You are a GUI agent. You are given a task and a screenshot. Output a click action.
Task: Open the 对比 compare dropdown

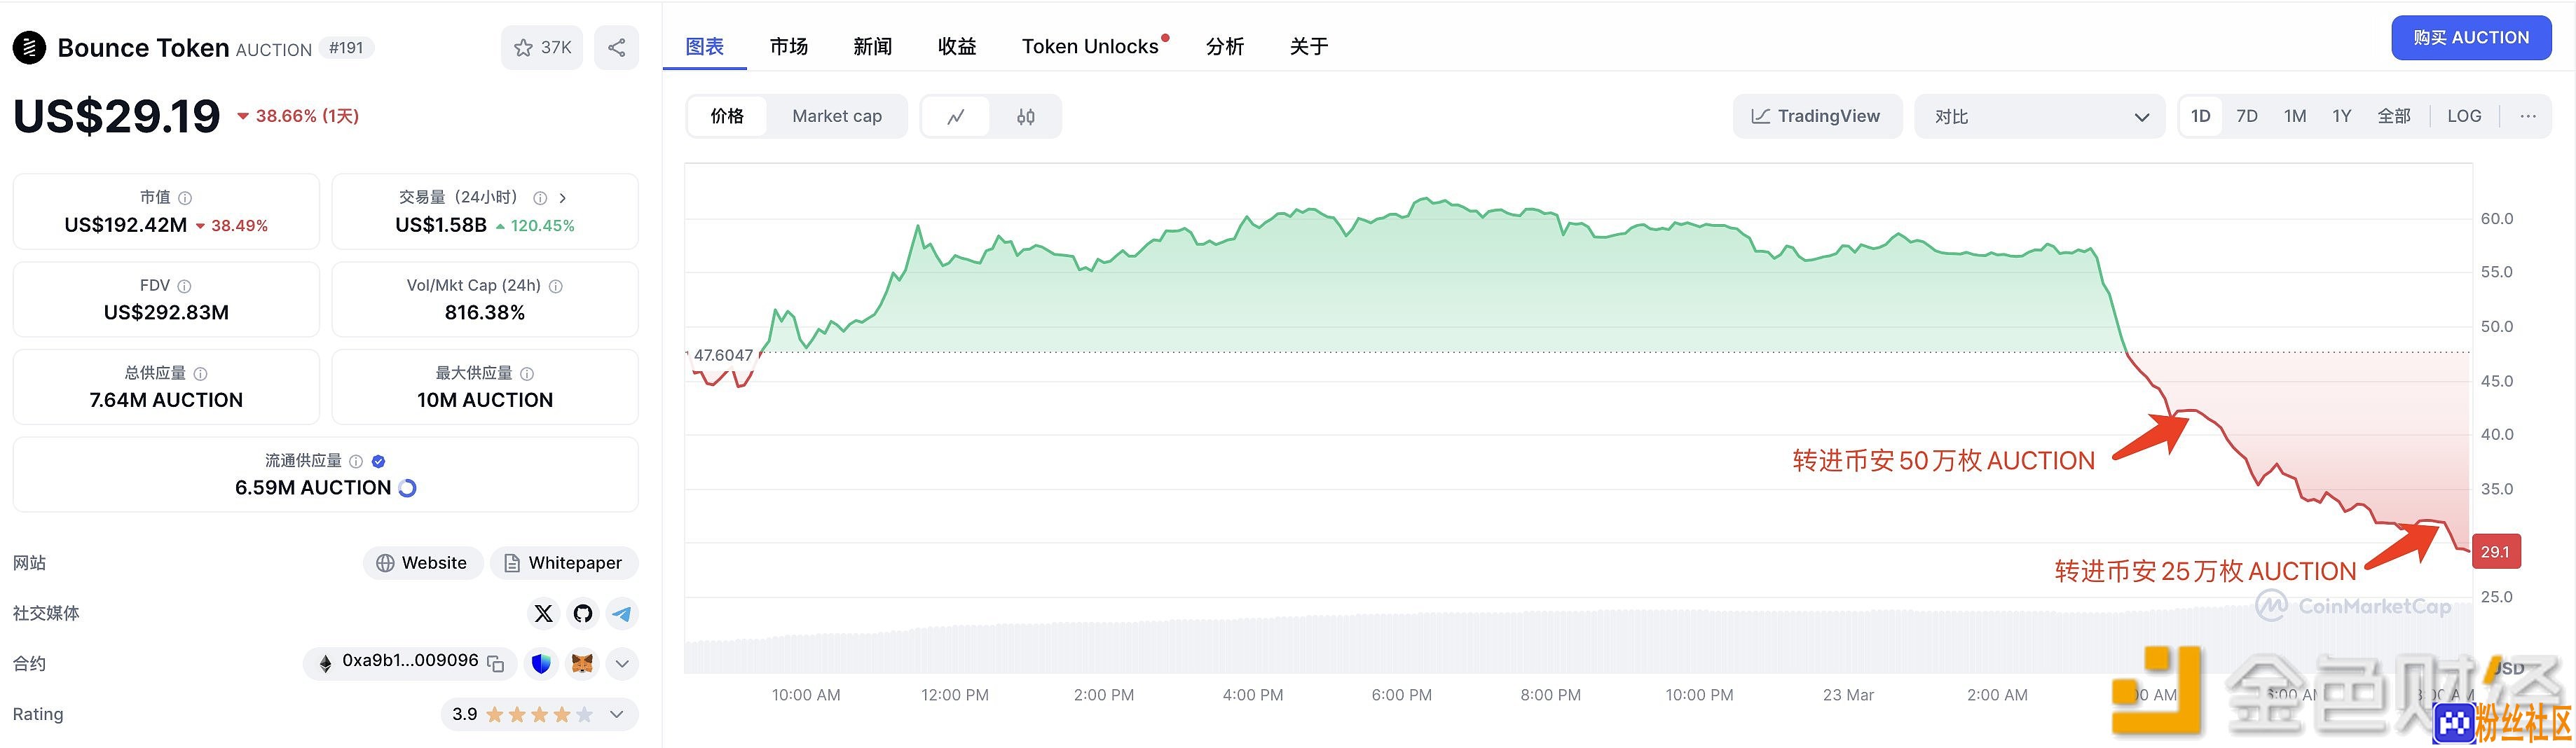click(x=2040, y=116)
